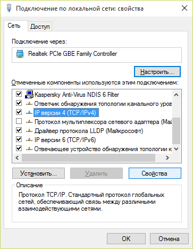Uncheck the Kaspersky Anti-Virus NDIS 6 Filter checkbox

(19, 94)
